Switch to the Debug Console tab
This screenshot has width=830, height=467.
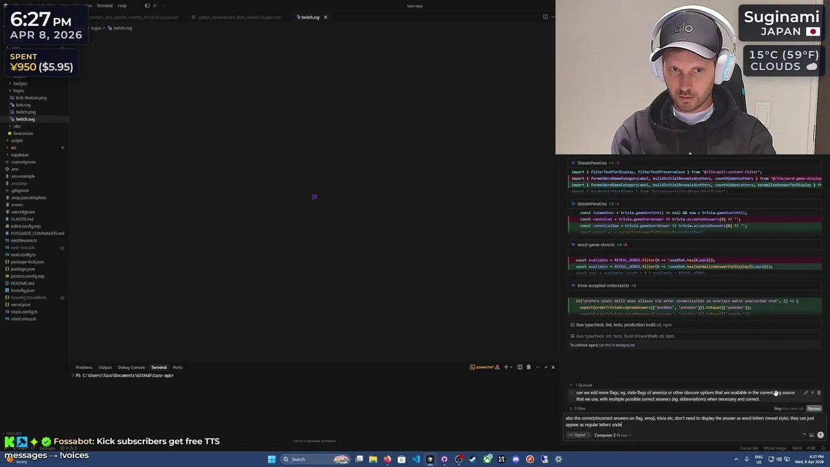tap(131, 368)
